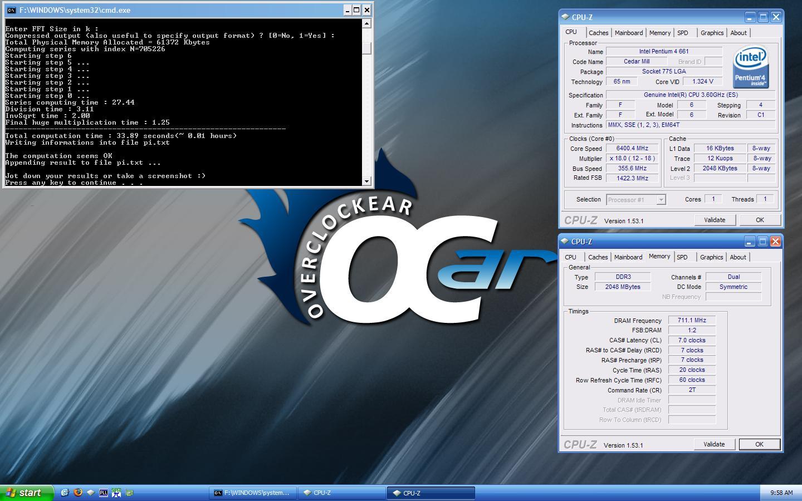Click Package field 'Socket 775 LGA'

pos(664,71)
